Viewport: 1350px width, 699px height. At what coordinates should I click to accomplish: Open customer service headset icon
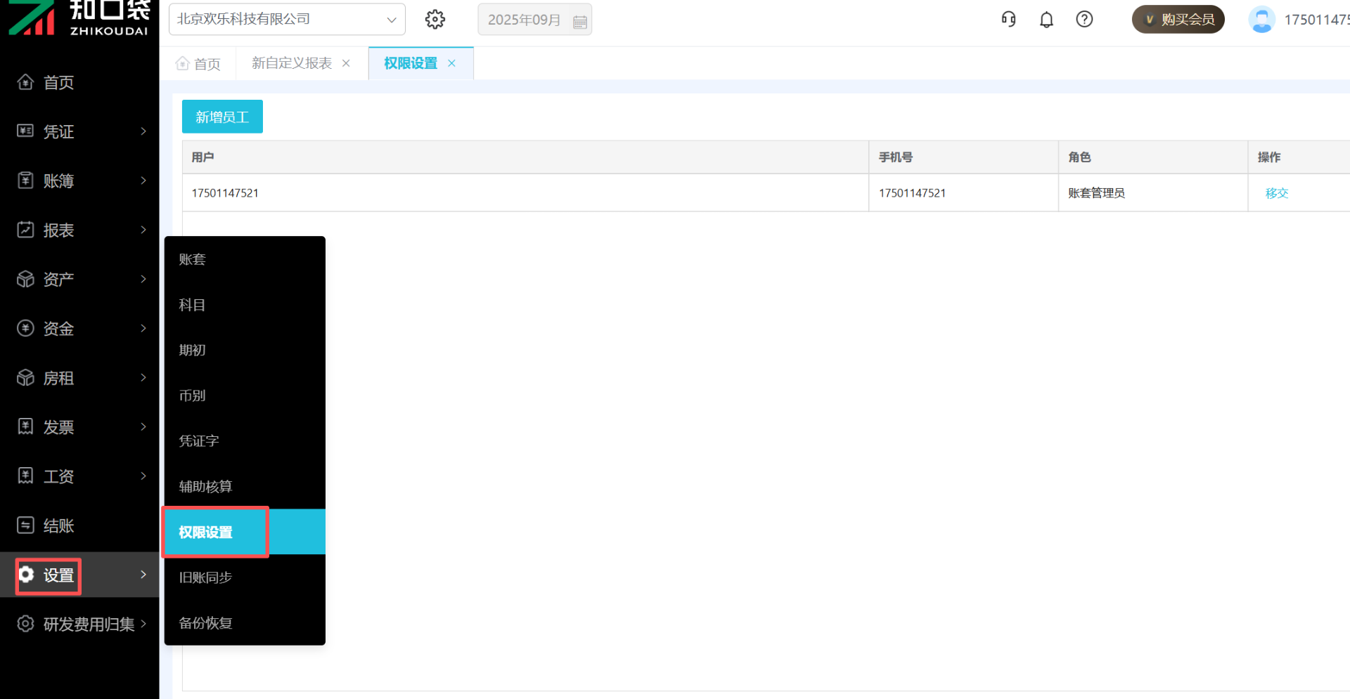[1008, 20]
